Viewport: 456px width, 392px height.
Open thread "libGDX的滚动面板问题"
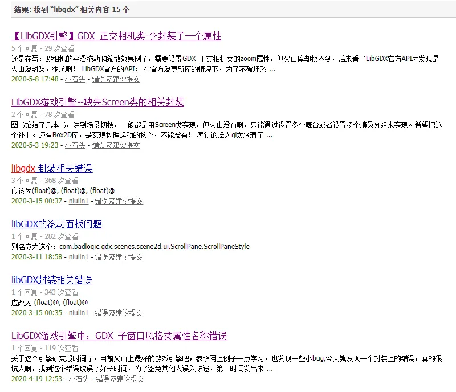point(56,224)
